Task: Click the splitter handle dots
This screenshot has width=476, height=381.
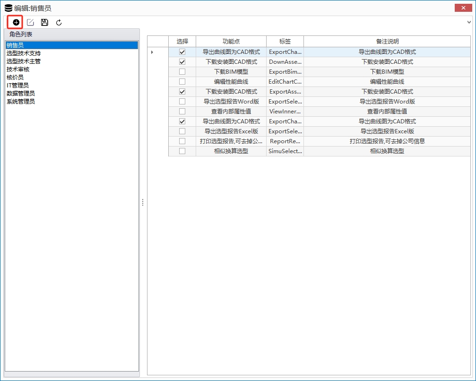Action: click(143, 202)
